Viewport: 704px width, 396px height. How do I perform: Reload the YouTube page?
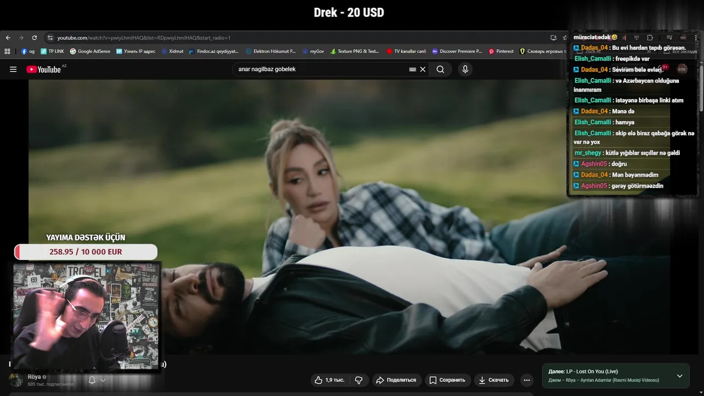[34, 38]
